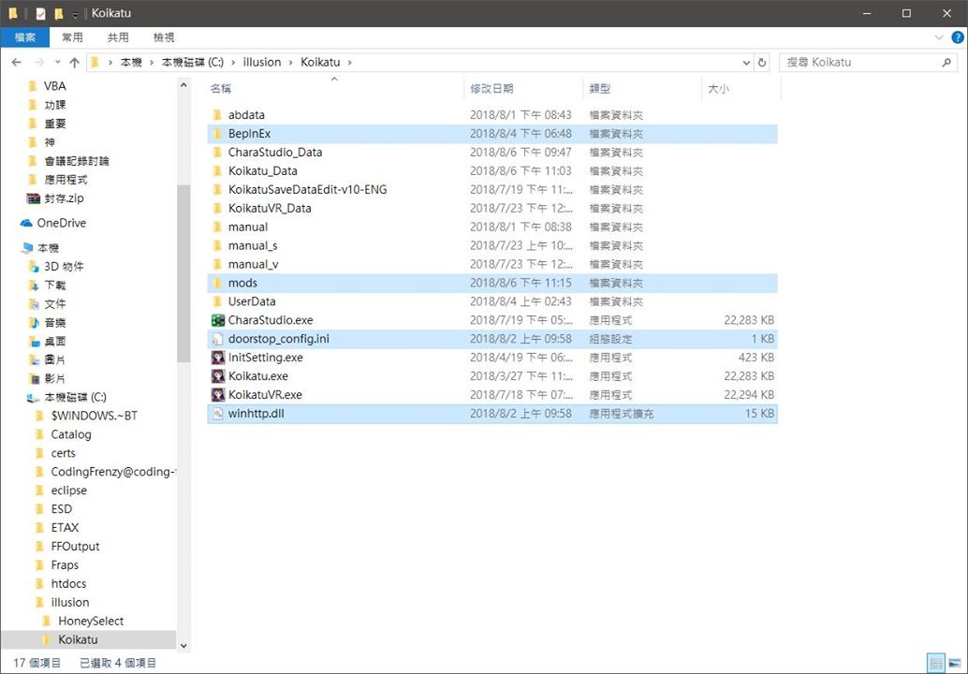
Task: Click the 搜尋 Koikatu search box
Action: coord(857,63)
